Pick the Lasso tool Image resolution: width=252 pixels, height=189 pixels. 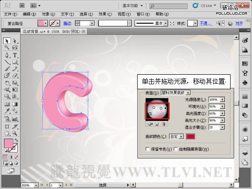click(x=15, y=47)
